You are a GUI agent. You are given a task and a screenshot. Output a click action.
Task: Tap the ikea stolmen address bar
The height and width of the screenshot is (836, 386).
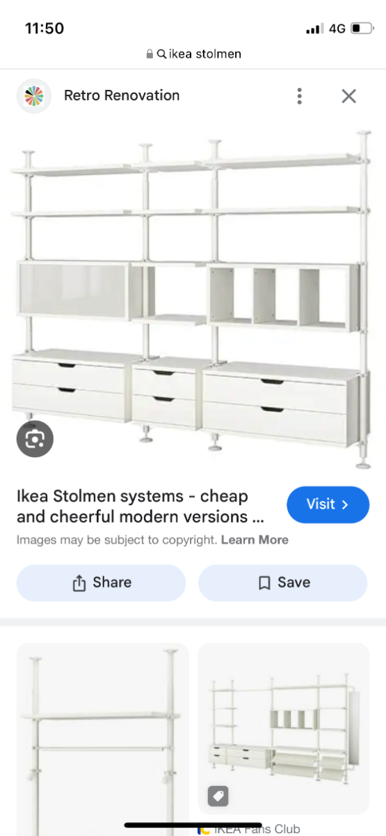193,54
